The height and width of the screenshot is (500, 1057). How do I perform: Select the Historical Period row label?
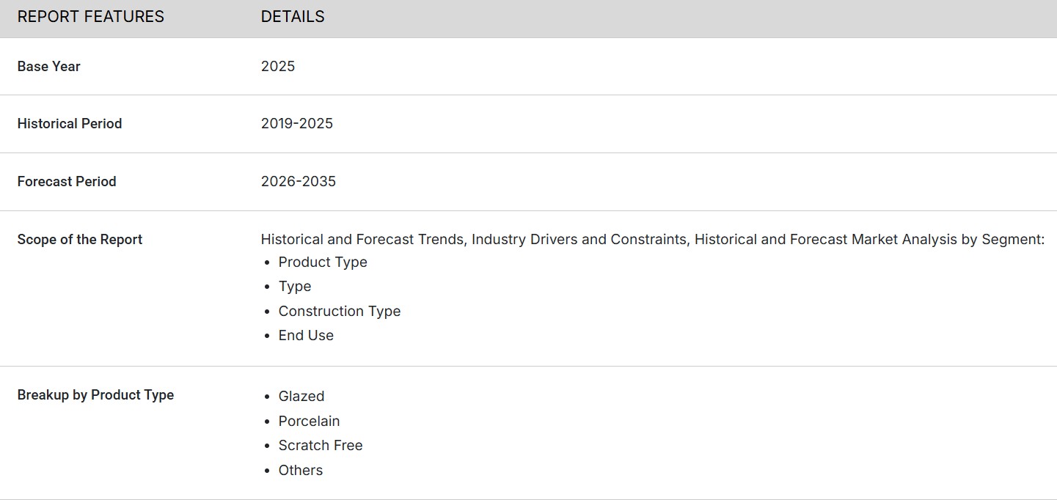69,123
